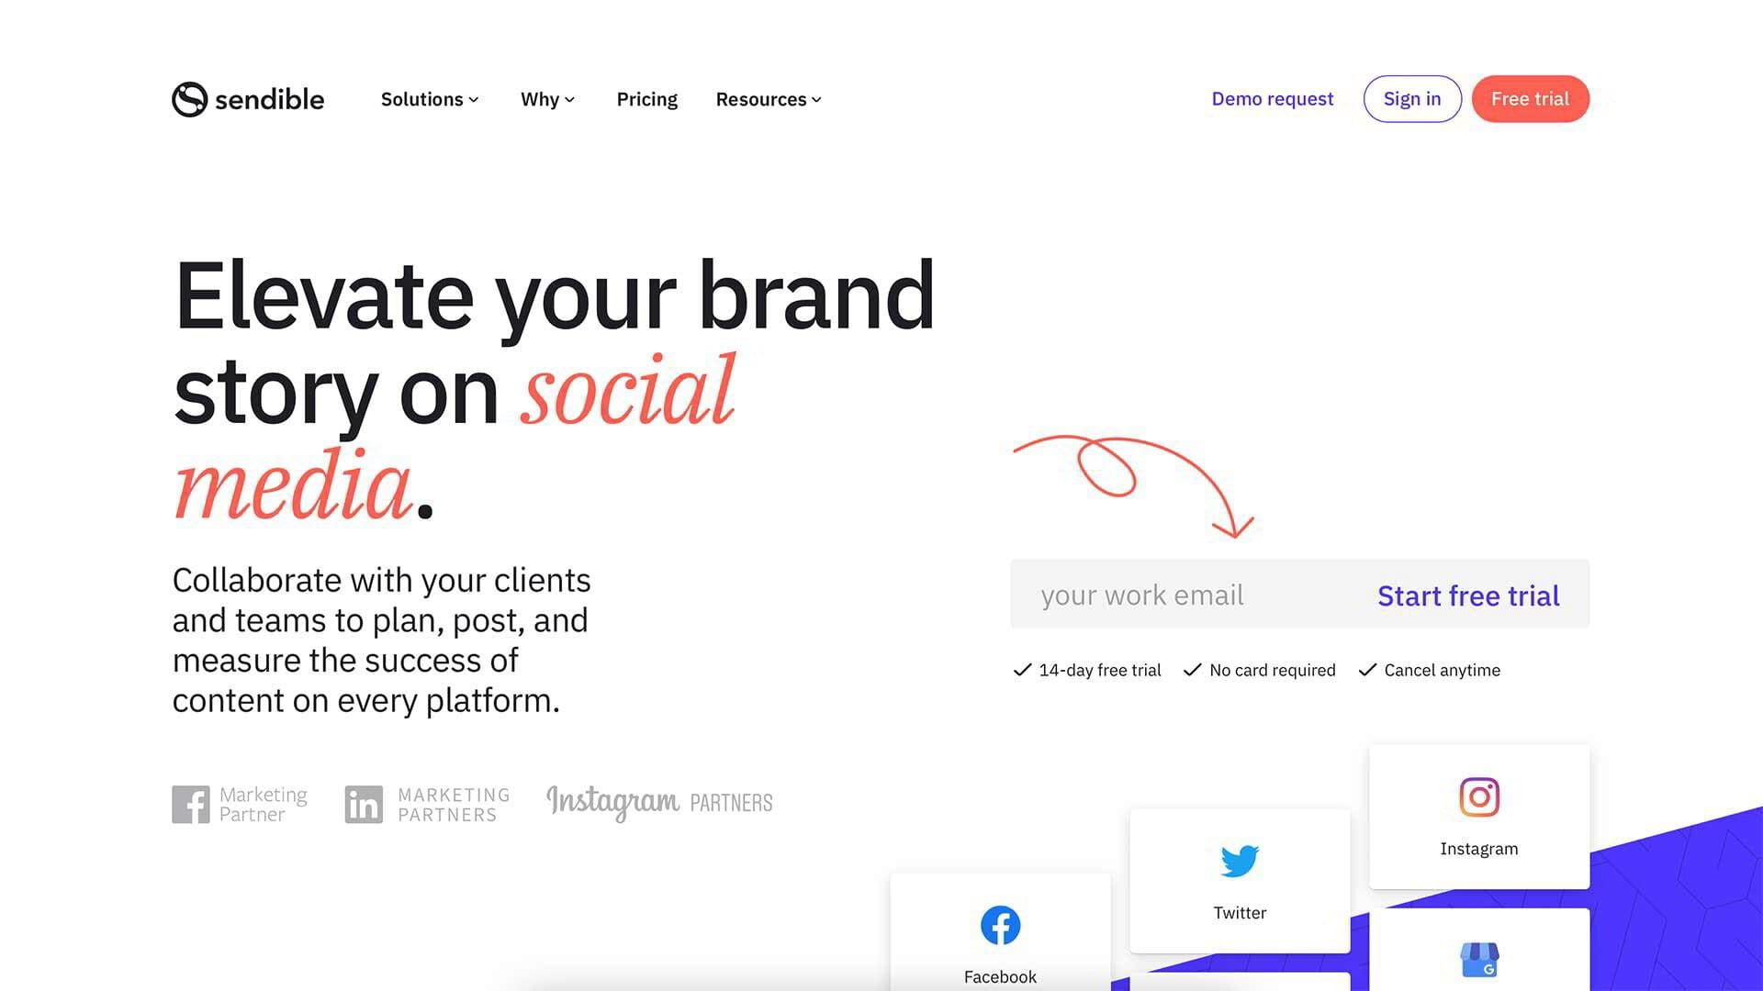Click the No card required checkmark
The height and width of the screenshot is (991, 1763).
tap(1192, 669)
